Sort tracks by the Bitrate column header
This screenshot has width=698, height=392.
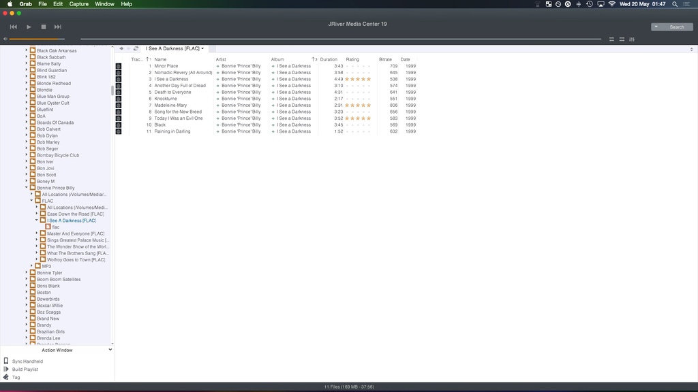pyautogui.click(x=386, y=59)
